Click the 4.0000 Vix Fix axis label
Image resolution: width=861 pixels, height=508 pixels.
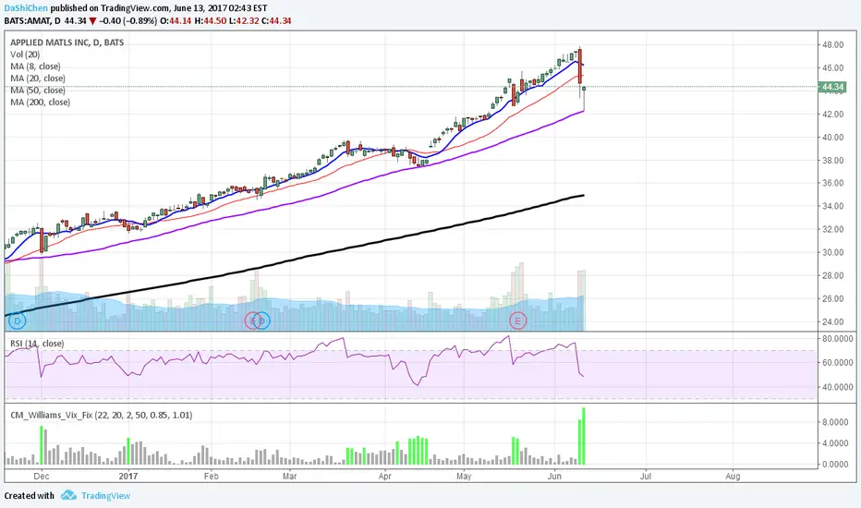point(837,443)
